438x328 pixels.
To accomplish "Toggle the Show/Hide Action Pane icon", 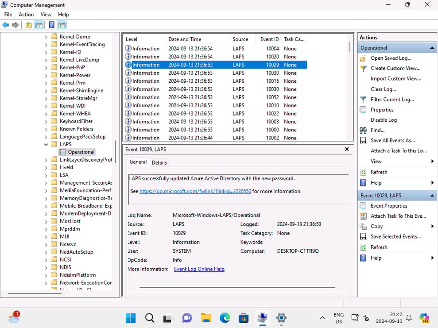I will click(x=62, y=25).
